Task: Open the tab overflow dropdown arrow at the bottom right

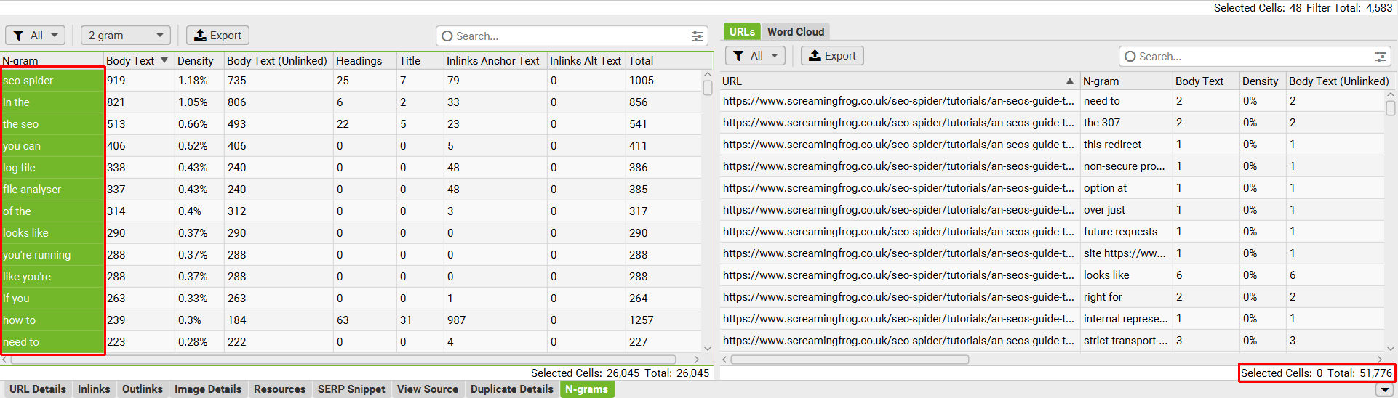Action: [x=1385, y=390]
